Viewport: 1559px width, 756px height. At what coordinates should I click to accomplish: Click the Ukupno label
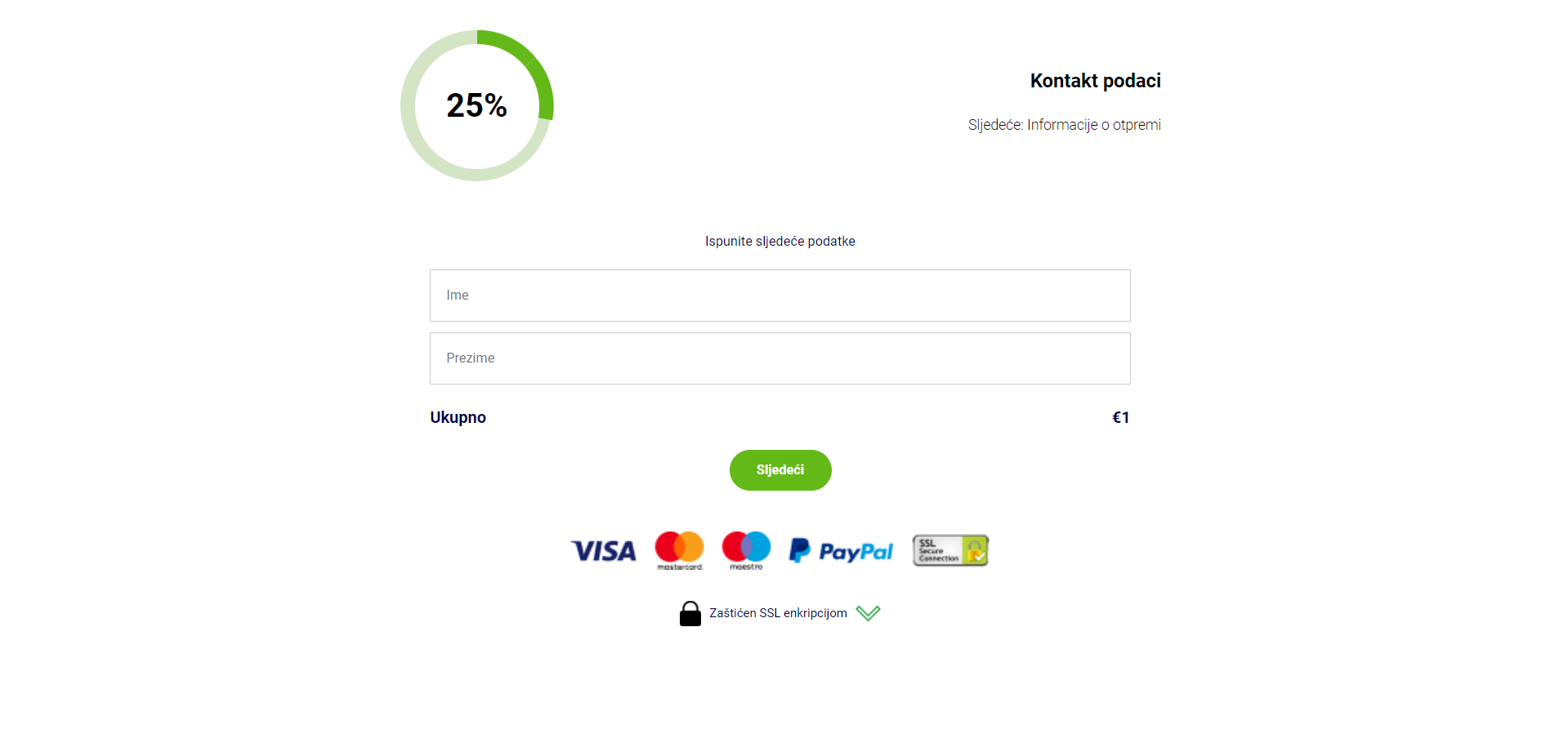458,417
